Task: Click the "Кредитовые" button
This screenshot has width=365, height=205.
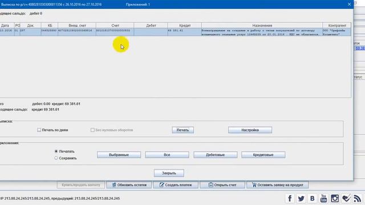Action: pos(263,155)
